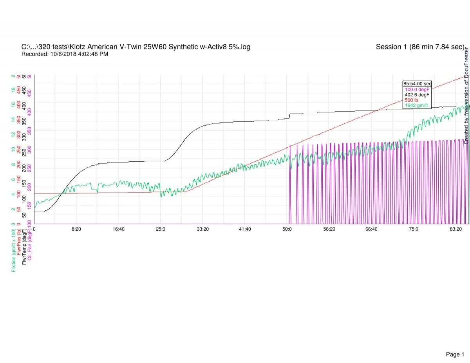Click the 16:40 time axis tick
The image size is (470, 363).
[x=118, y=229]
